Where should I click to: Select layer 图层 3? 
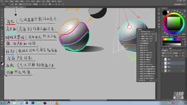click(x=173, y=59)
